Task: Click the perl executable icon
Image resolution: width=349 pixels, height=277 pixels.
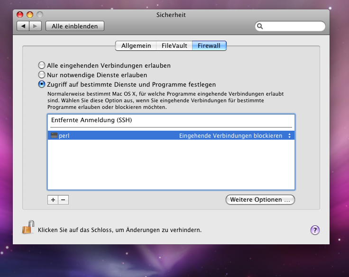Action: pos(54,135)
